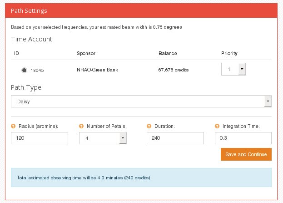The height and width of the screenshot is (203, 283).
Task: Select the time account 18045 radio button
Action: 24,70
